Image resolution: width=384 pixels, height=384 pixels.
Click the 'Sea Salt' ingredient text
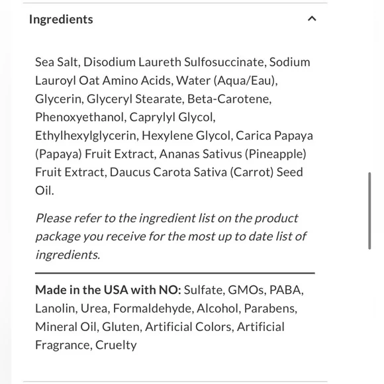56,62
